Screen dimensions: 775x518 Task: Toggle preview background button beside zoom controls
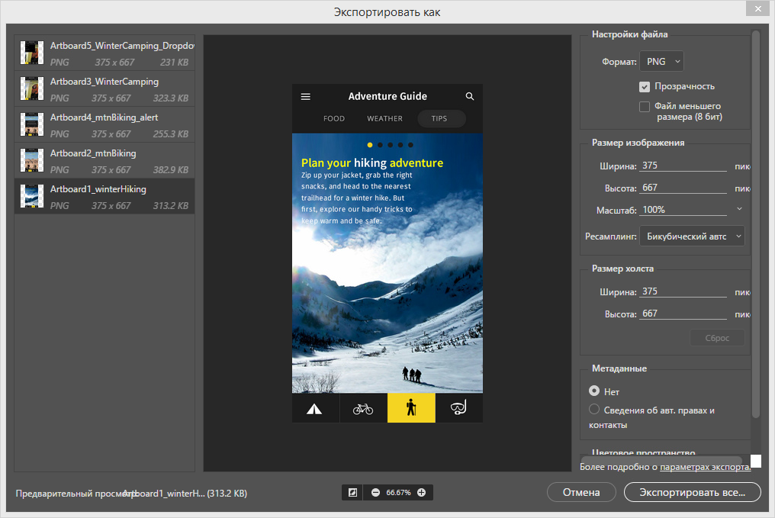coord(352,492)
